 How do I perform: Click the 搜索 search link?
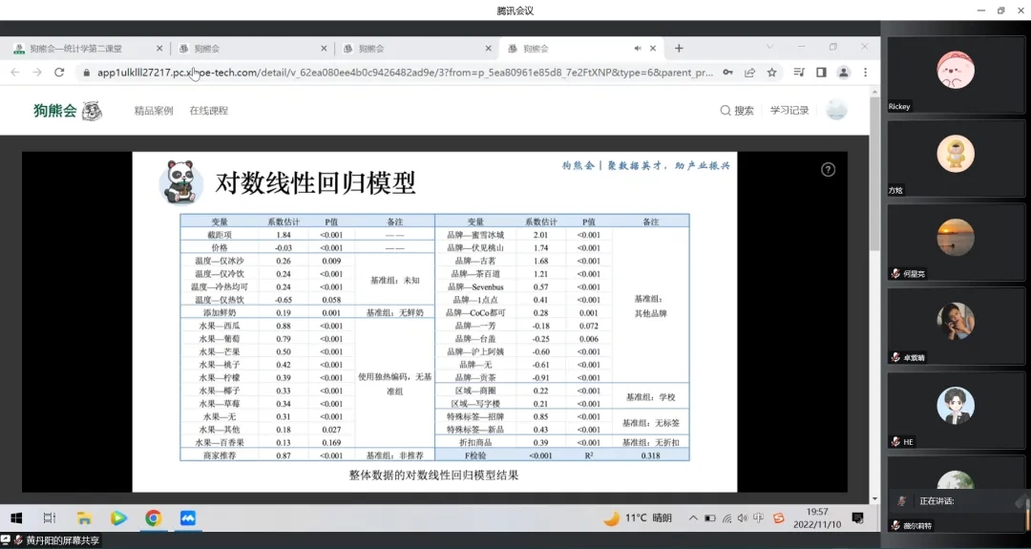pos(737,111)
